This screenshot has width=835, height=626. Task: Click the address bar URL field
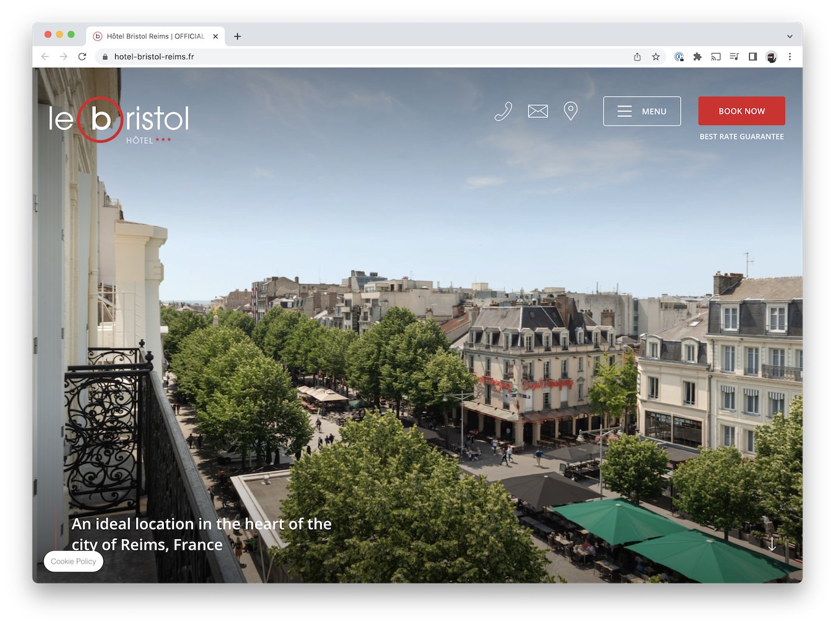coord(358,57)
